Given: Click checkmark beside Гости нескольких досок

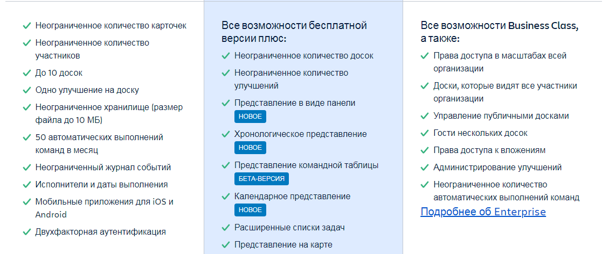Looking at the screenshot, I should point(425,133).
